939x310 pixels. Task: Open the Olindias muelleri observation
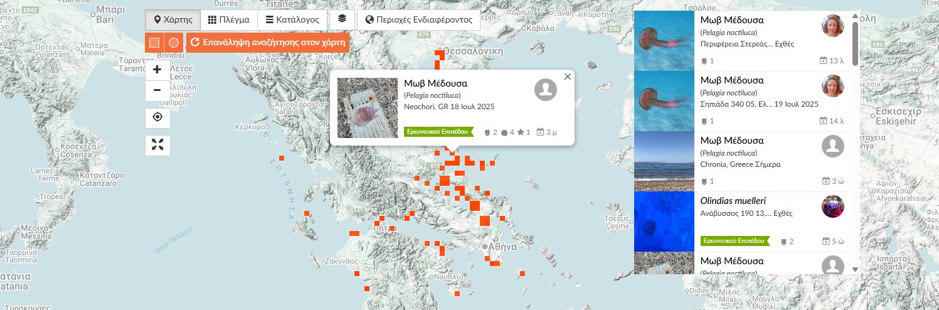coord(733,201)
